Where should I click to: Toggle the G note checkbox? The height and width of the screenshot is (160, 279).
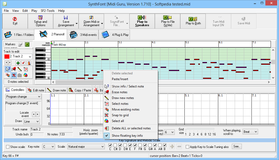(145, 145)
